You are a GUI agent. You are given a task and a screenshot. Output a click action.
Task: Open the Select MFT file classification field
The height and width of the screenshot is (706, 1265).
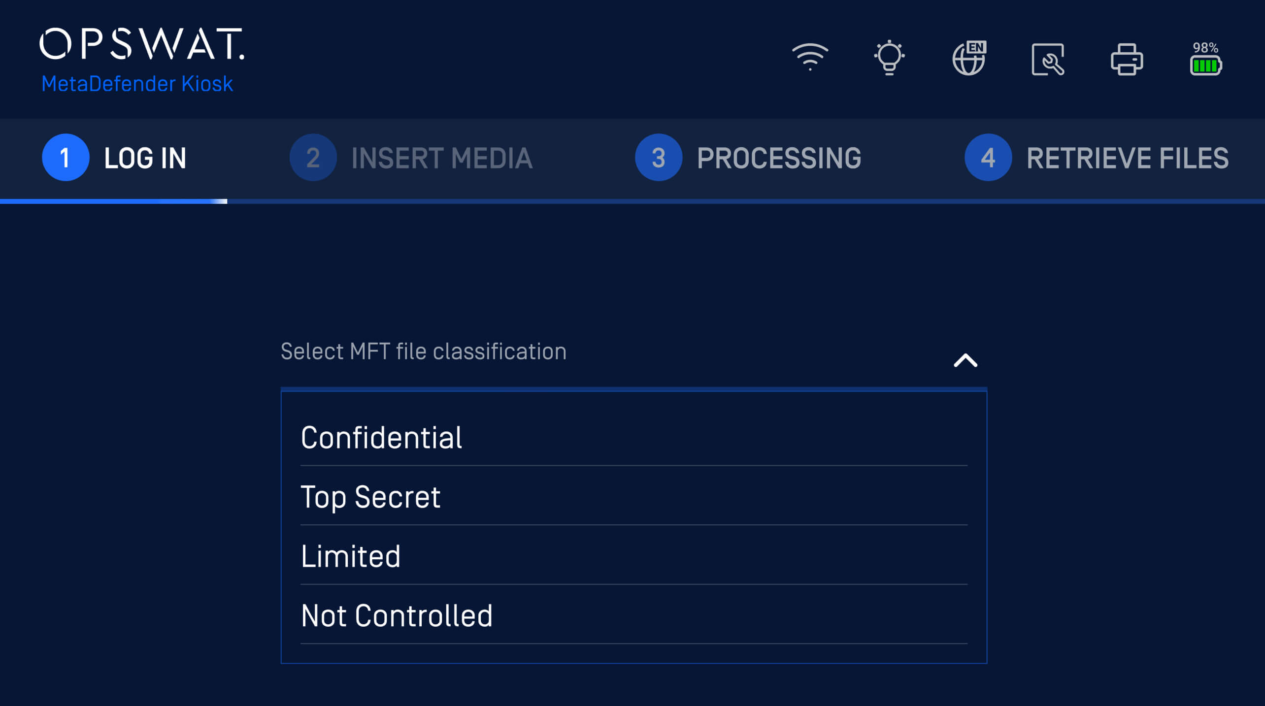click(423, 352)
